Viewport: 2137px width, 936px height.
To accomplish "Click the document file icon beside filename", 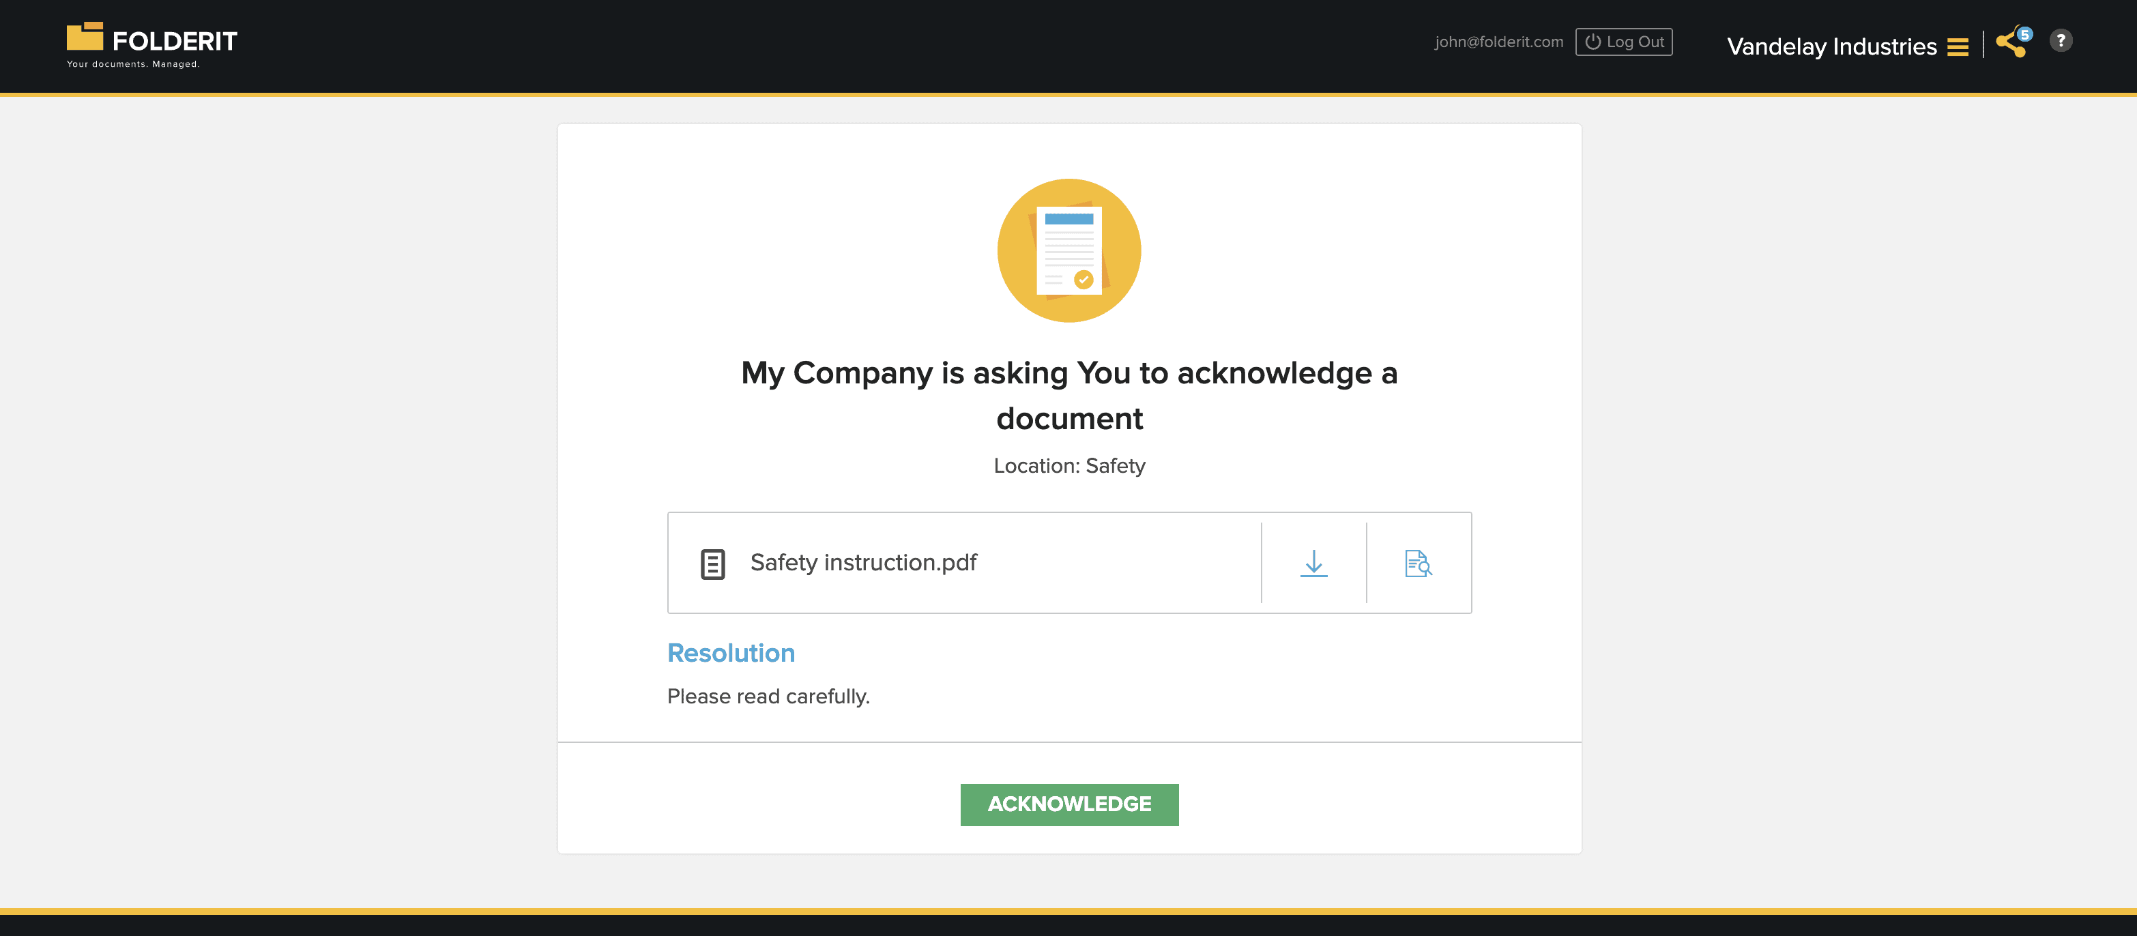I will [712, 564].
